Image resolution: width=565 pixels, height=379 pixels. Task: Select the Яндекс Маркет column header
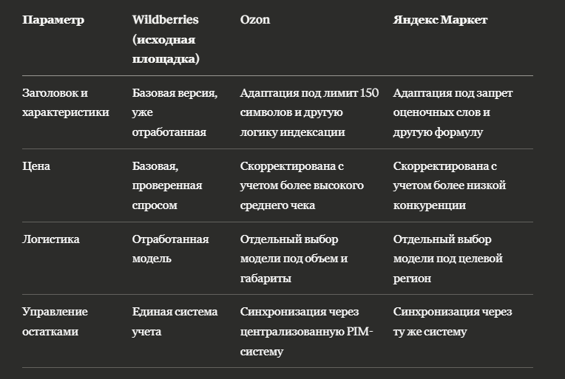pyautogui.click(x=440, y=20)
